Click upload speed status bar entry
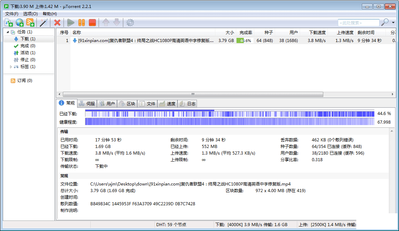Screen dimensions: 399x231 [327, 225]
